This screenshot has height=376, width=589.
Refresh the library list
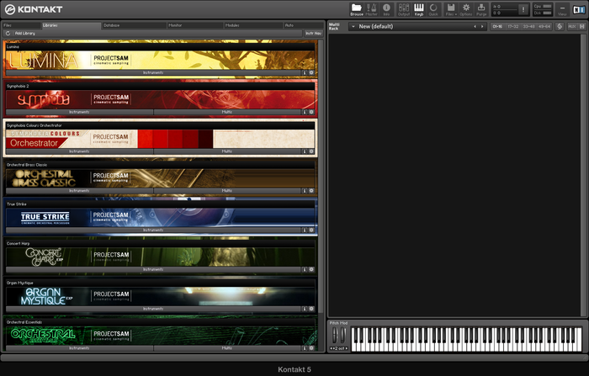coord(8,33)
